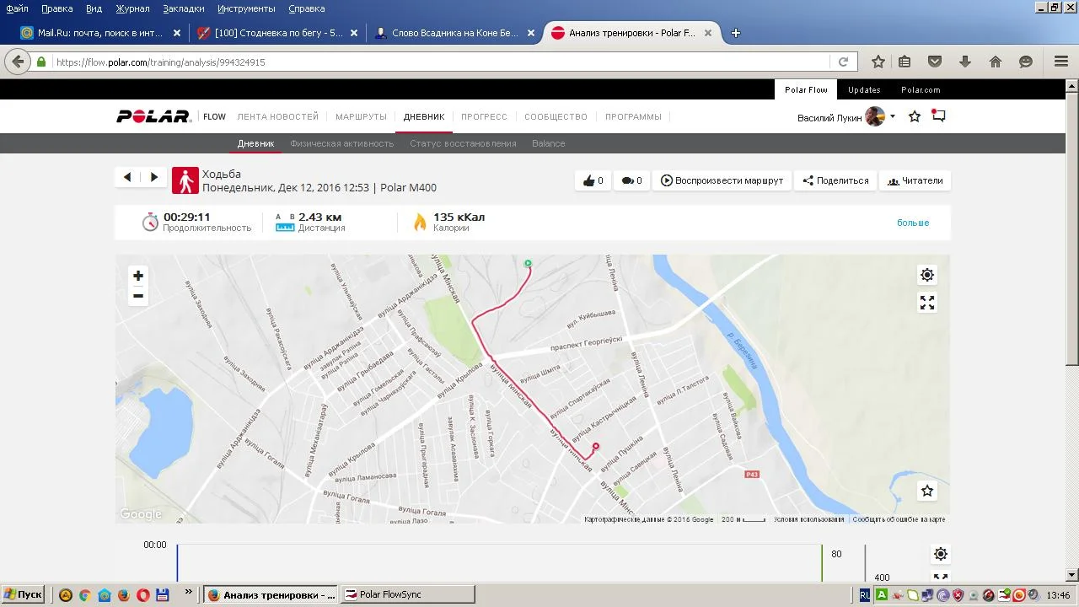The image size is (1079, 607).
Task: Expand training details with 'больше' link
Action: click(912, 223)
